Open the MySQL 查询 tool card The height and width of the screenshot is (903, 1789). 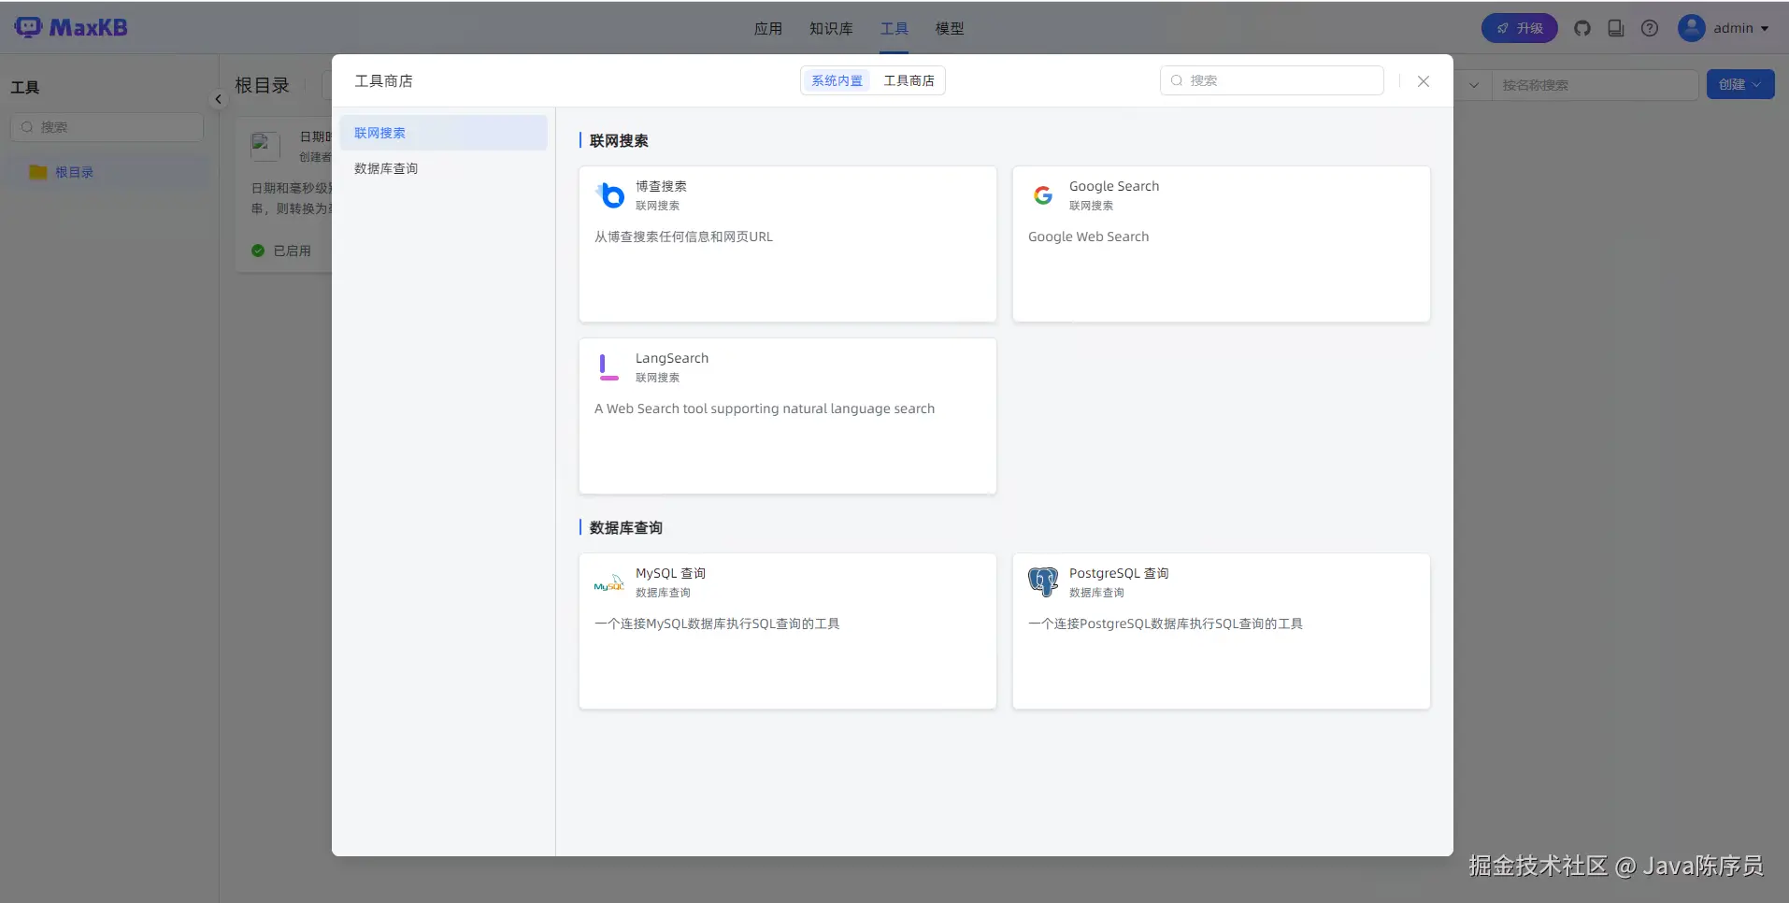[788, 631]
